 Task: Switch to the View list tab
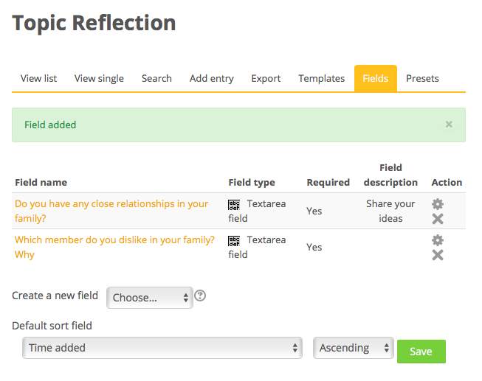tap(38, 79)
